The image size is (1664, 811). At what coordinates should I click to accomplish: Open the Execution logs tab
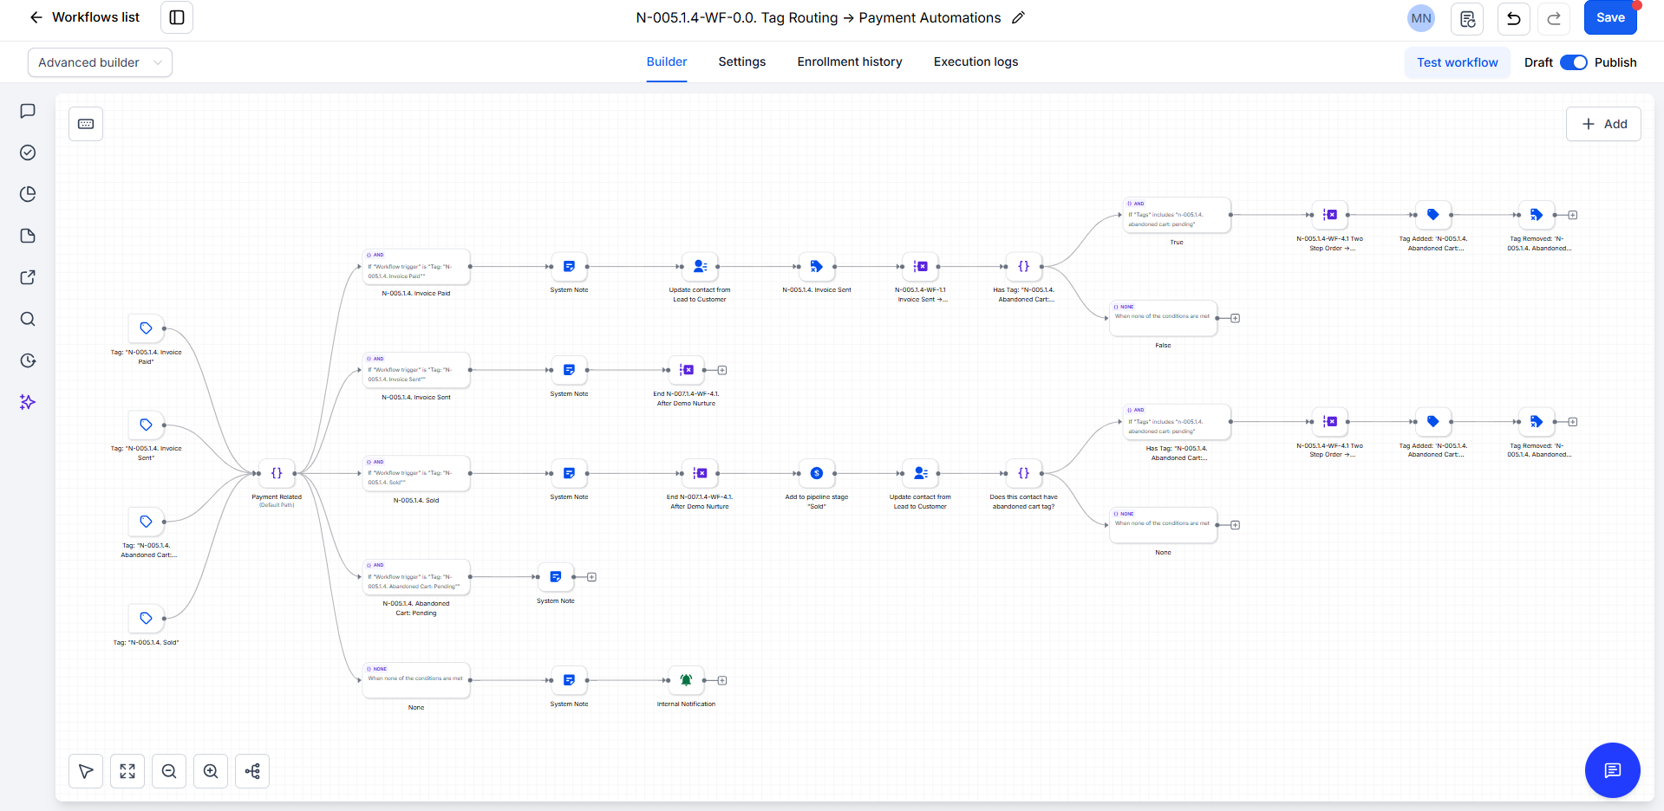976,62
